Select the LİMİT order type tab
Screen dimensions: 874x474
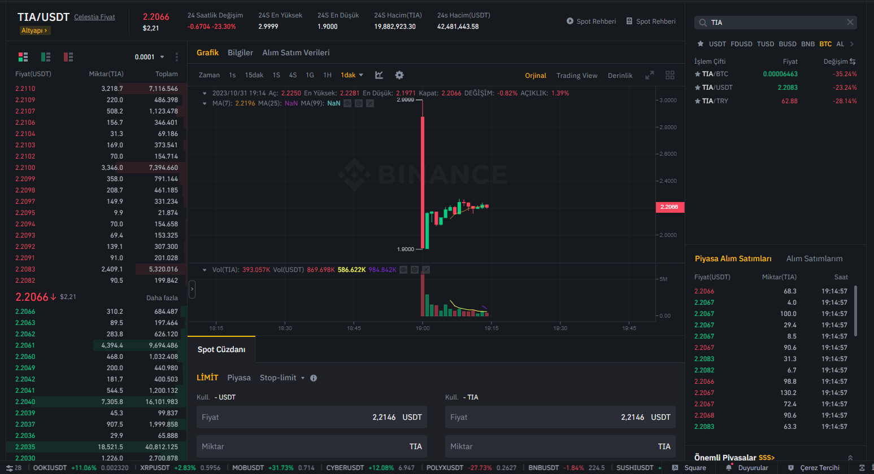click(x=207, y=378)
